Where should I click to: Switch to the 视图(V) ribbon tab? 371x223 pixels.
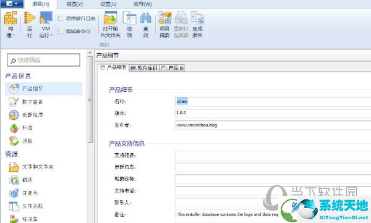[x=75, y=4]
